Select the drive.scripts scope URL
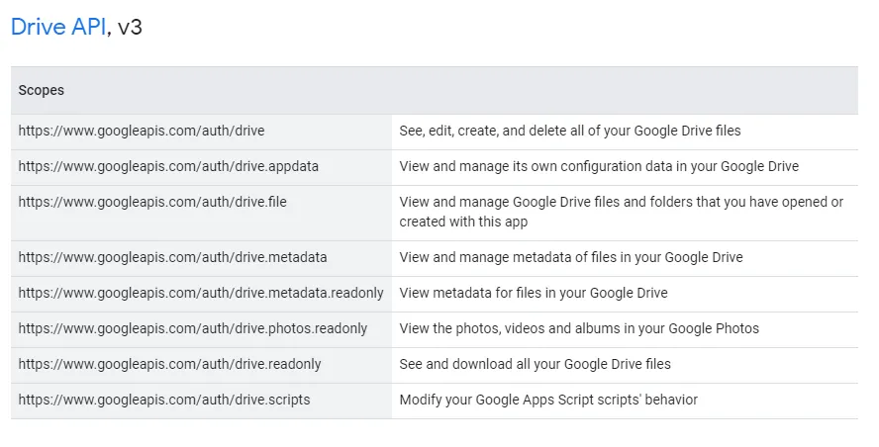The height and width of the screenshot is (447, 879). point(164,400)
